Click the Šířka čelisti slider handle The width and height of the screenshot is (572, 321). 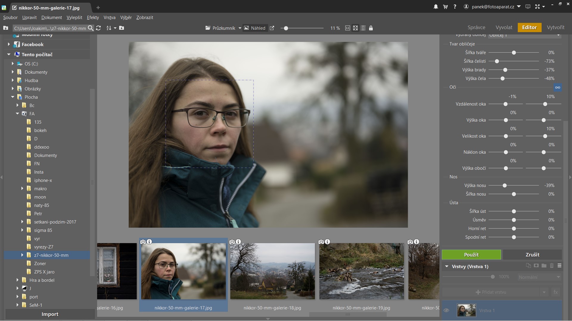coord(497,61)
